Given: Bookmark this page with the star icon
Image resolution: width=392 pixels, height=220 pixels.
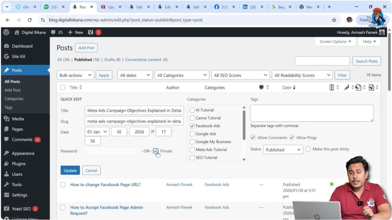Looking at the screenshot, I should [x=334, y=20].
